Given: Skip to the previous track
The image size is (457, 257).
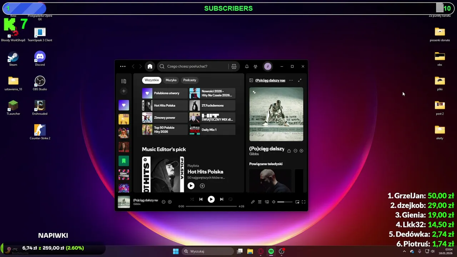Looking at the screenshot, I should tap(201, 199).
